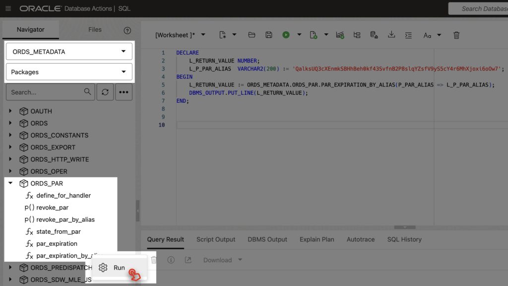Open a saved worksheet file
Image resolution: width=508 pixels, height=286 pixels.
(x=252, y=35)
